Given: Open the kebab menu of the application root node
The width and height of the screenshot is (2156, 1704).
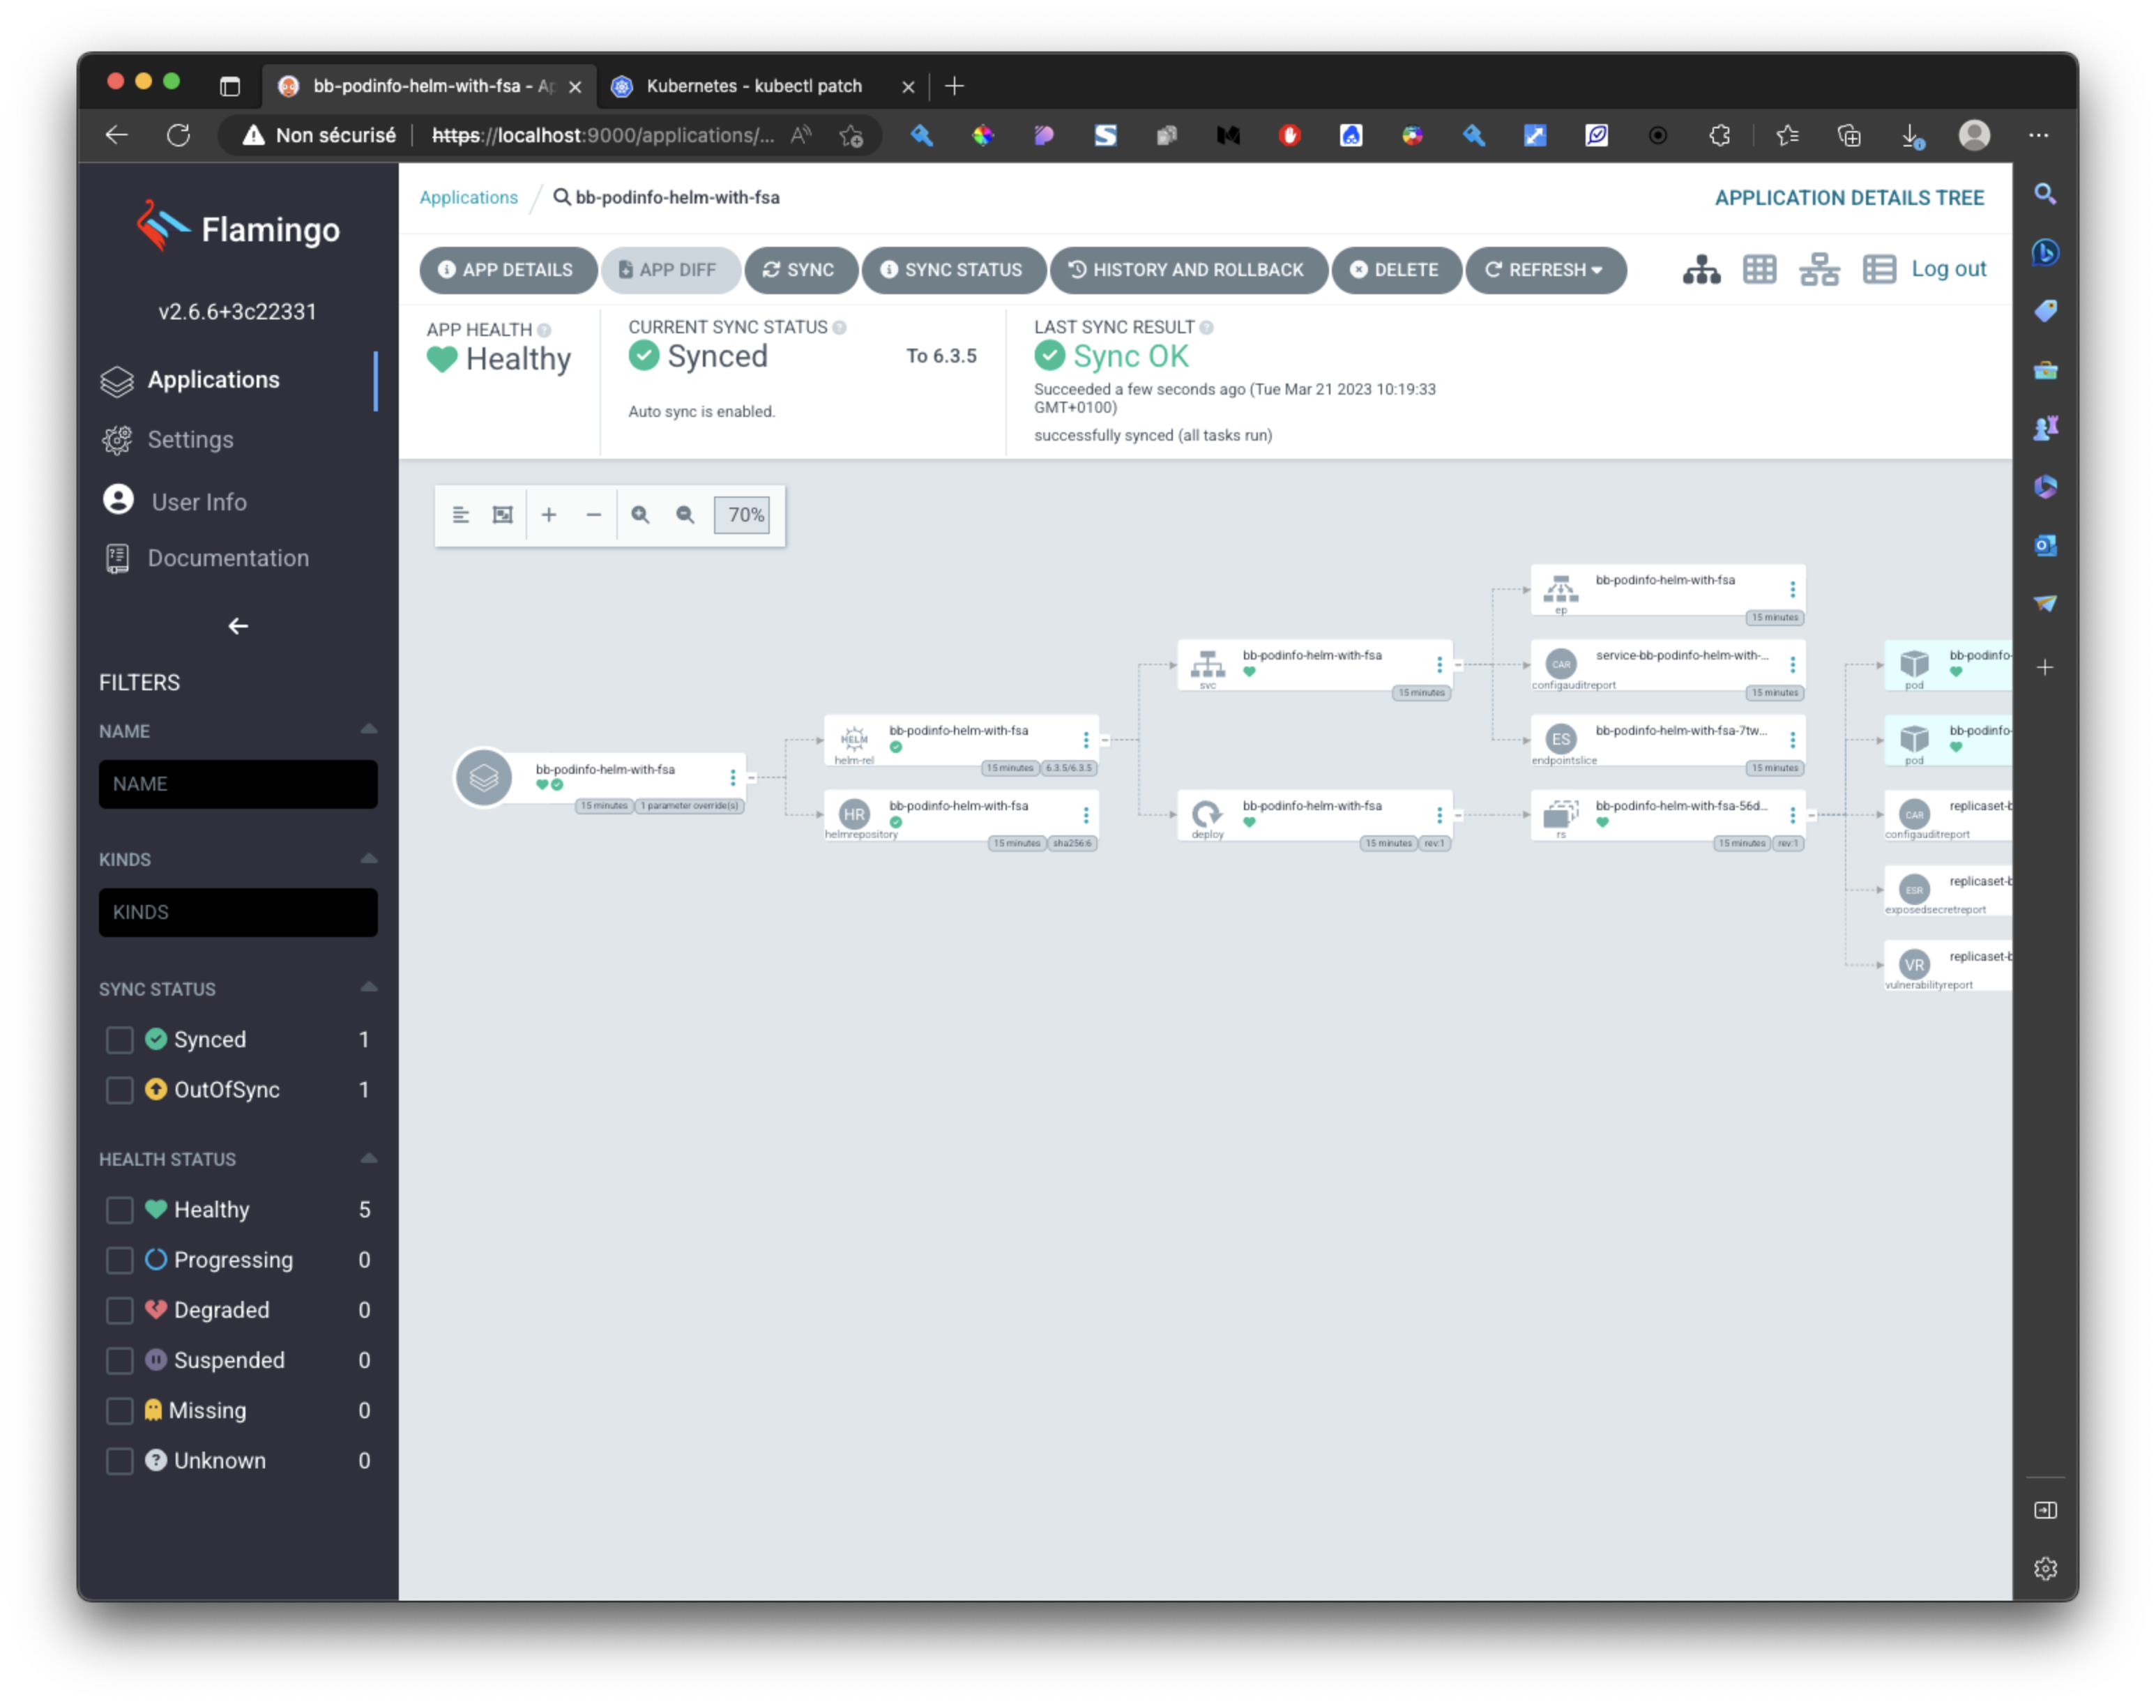Looking at the screenshot, I should coord(734,778).
